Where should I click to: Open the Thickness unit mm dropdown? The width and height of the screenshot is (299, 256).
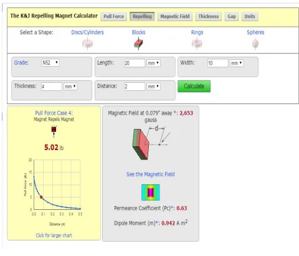click(x=70, y=87)
